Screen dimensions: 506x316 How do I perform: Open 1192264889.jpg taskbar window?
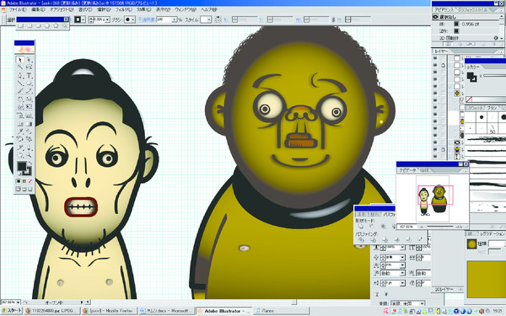coord(52,311)
